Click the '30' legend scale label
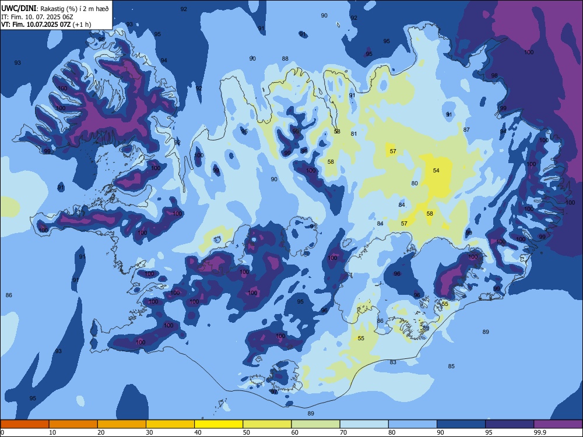The width and height of the screenshot is (583, 437). (x=149, y=432)
